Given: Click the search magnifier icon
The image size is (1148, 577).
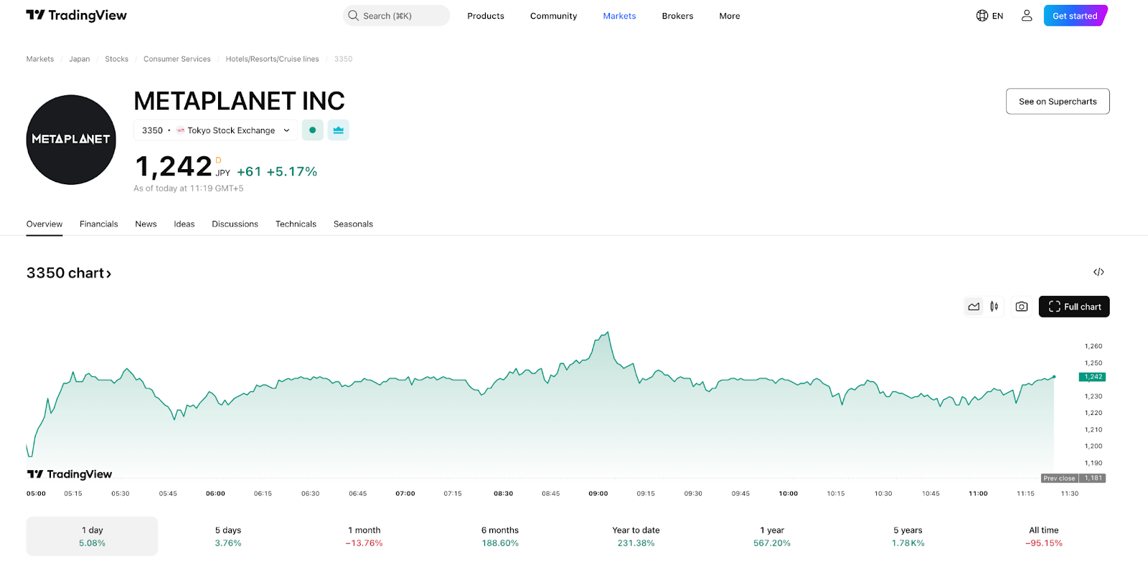Looking at the screenshot, I should 353,16.
